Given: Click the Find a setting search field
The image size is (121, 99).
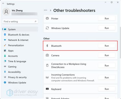Looking at the screenshot, I should point(20,21).
